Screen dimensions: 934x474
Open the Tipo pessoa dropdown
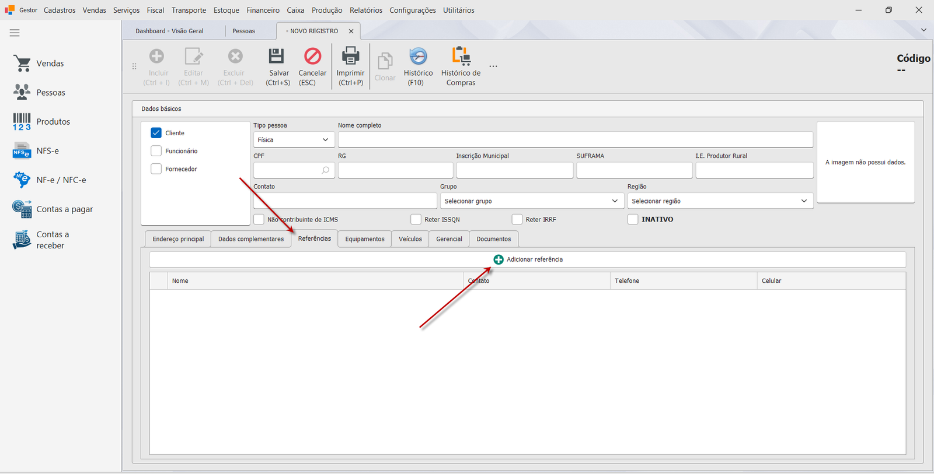click(294, 140)
